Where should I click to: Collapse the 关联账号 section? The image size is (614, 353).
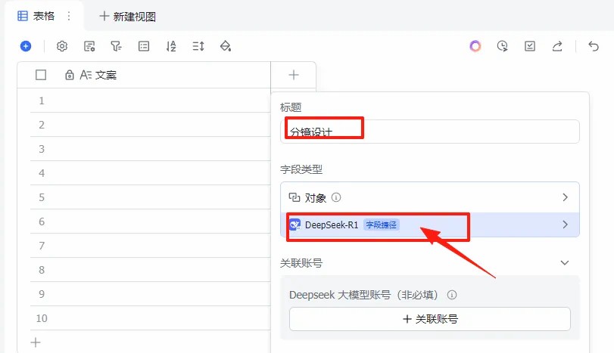pos(564,262)
